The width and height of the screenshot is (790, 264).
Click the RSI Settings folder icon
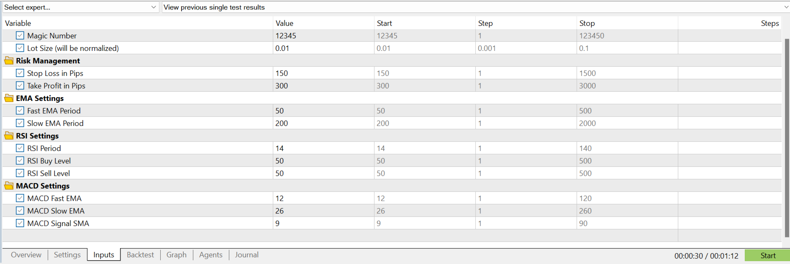pyautogui.click(x=9, y=136)
